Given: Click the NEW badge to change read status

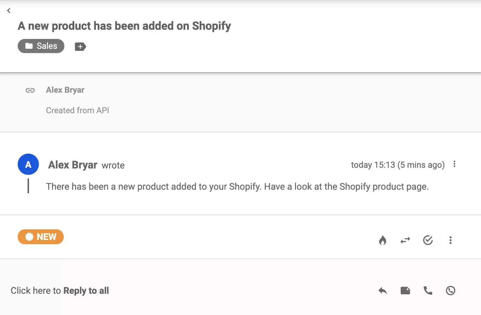Looking at the screenshot, I should (41, 236).
